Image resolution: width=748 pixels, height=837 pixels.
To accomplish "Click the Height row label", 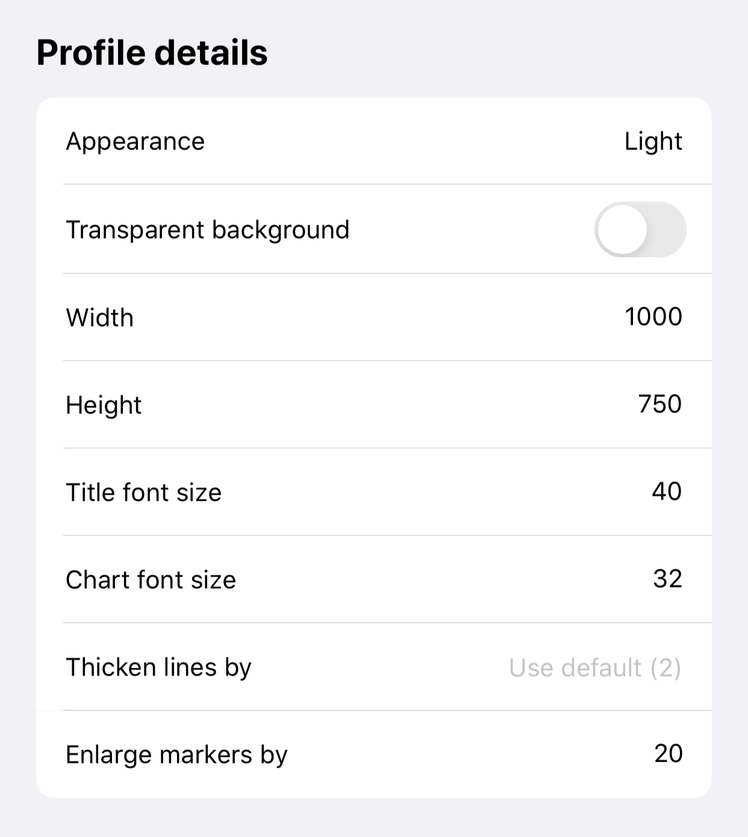I will [104, 405].
